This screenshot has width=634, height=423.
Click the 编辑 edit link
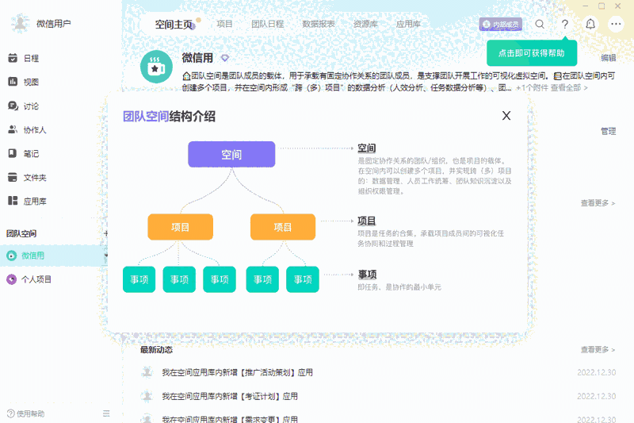[608, 57]
